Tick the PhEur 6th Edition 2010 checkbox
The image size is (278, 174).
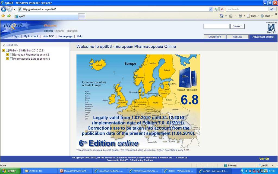[x=7, y=51]
